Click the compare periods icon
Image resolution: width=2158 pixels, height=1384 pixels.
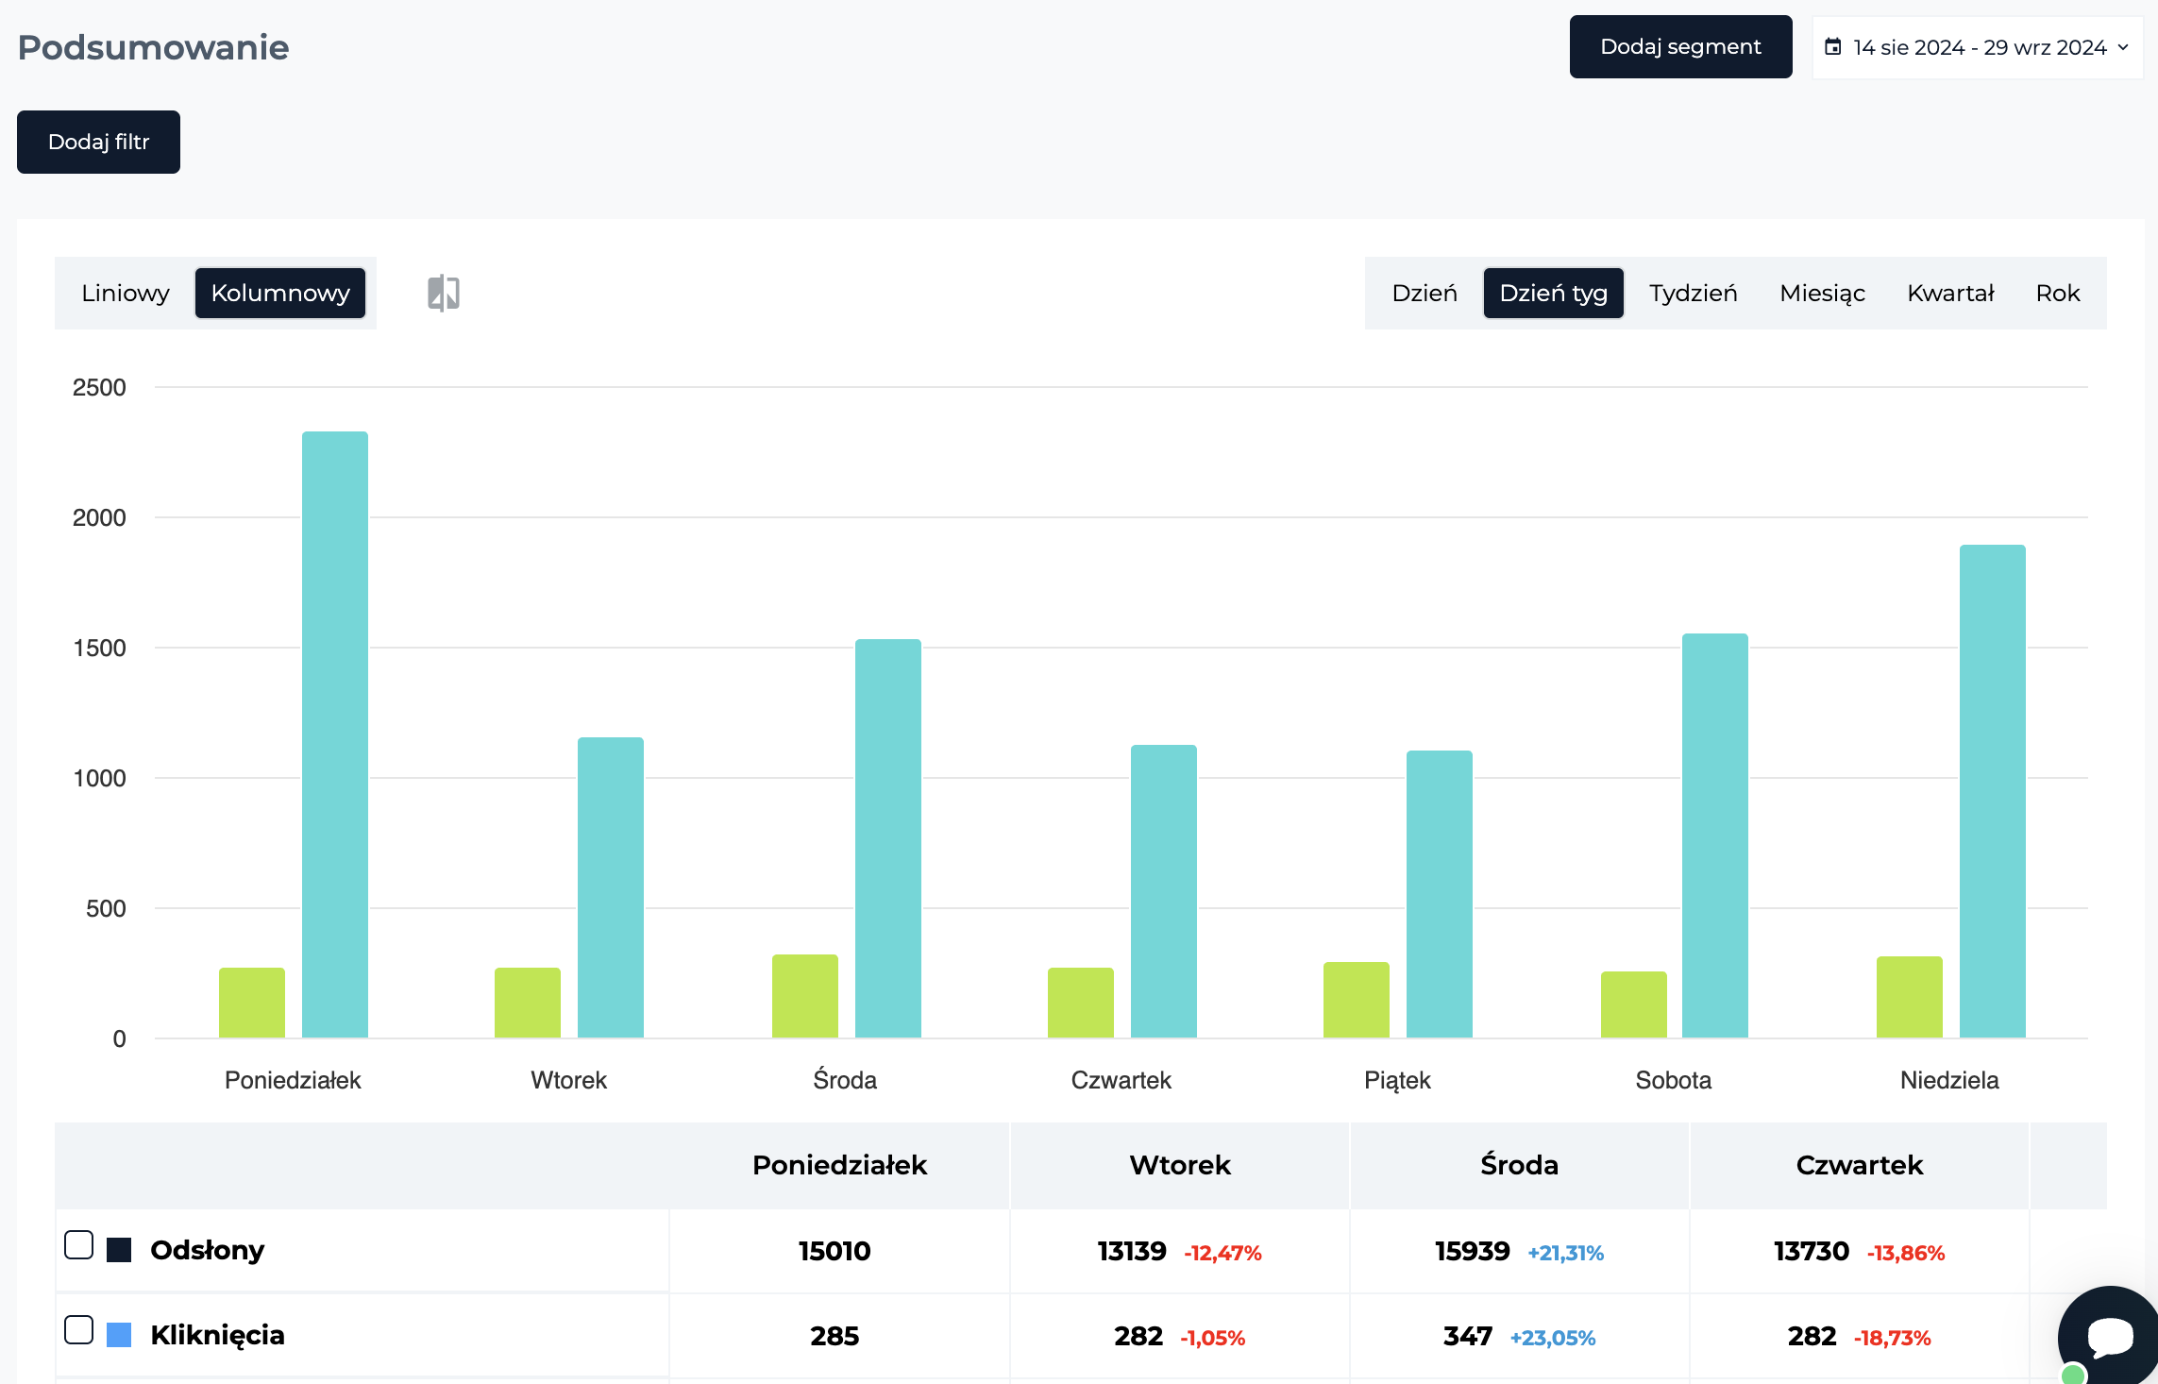click(443, 293)
